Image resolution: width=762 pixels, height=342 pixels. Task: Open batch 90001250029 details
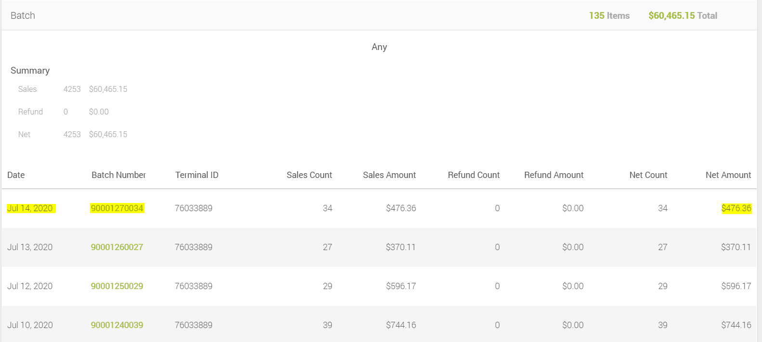pyautogui.click(x=117, y=286)
